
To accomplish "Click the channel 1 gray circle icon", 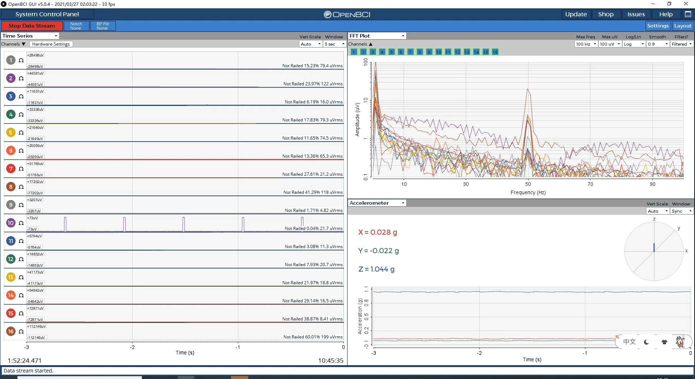I will click(x=11, y=60).
